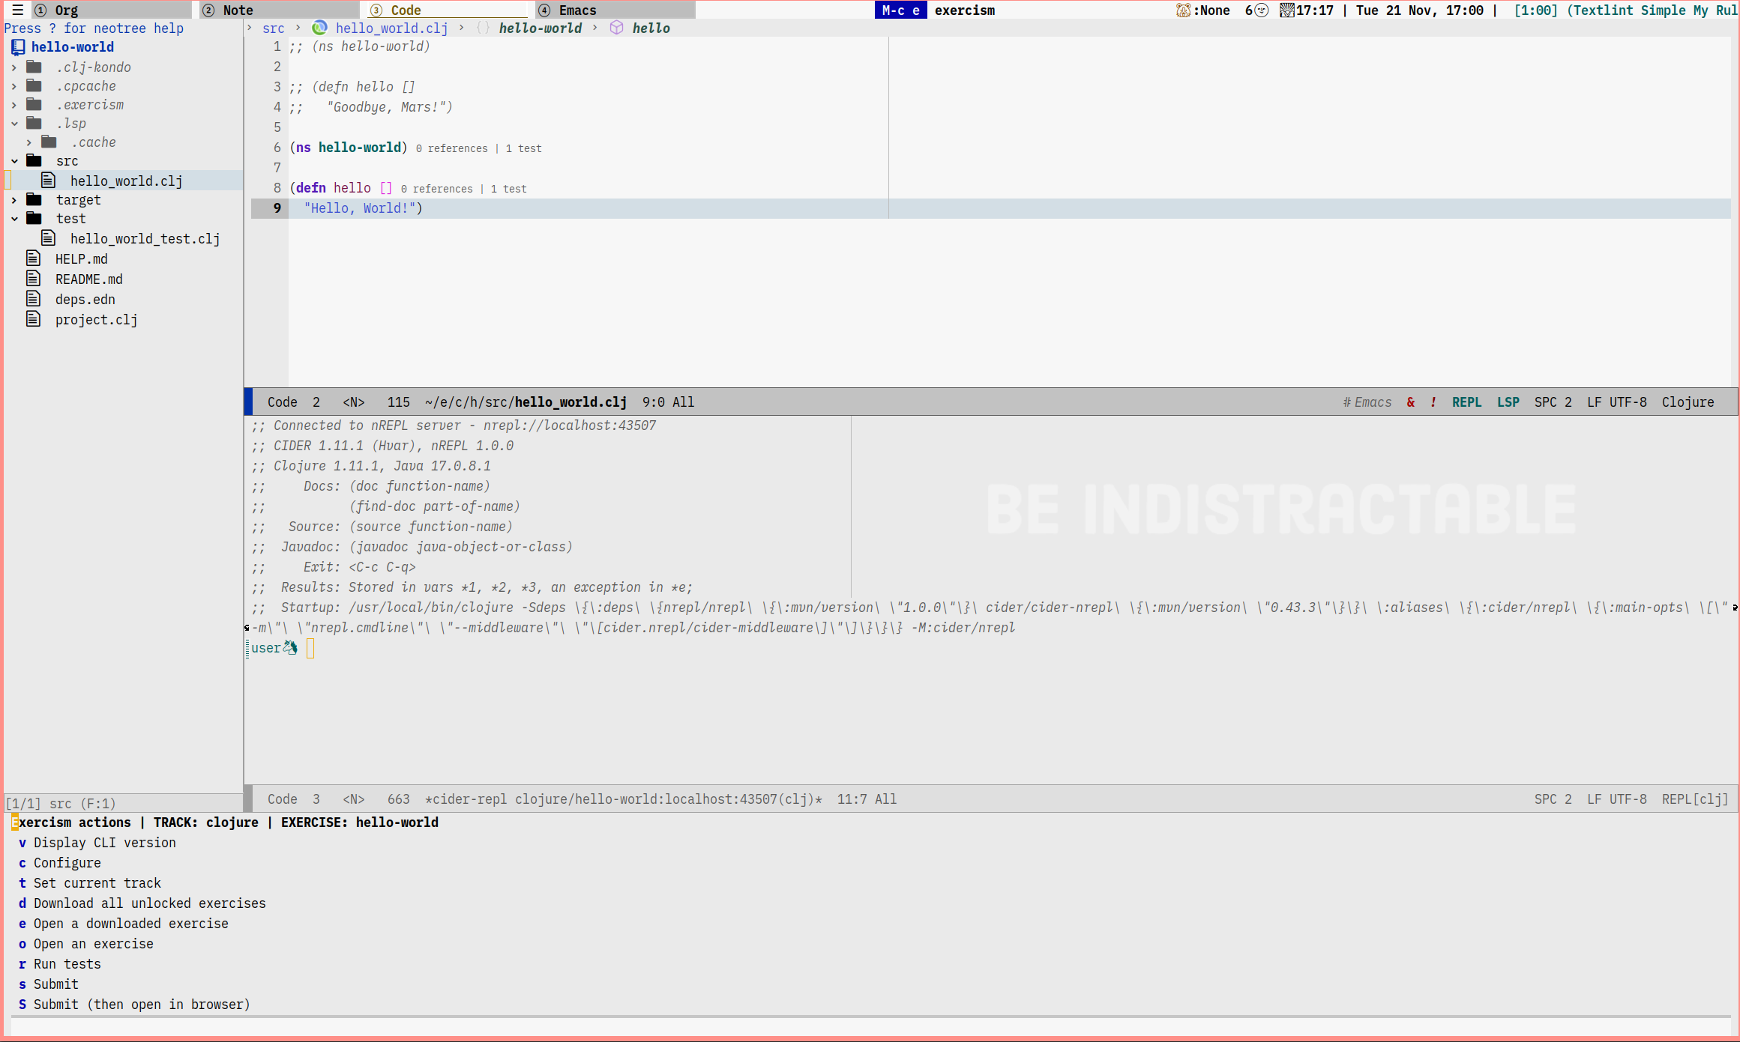
Task: Click the red ampersand modeline indicator
Action: (x=1410, y=402)
